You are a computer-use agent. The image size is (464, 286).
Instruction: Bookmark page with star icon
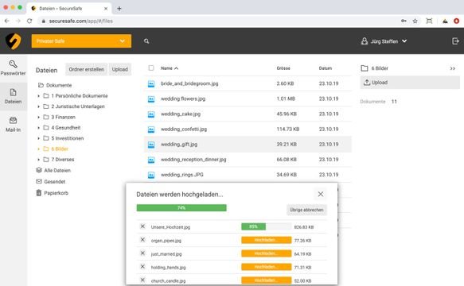pos(415,21)
